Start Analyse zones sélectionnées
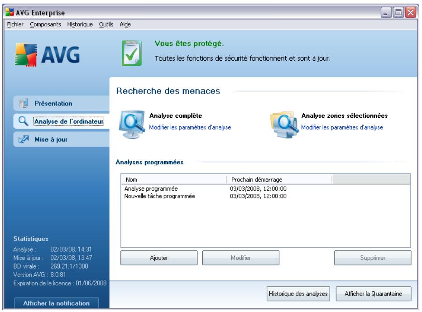 click(344, 115)
